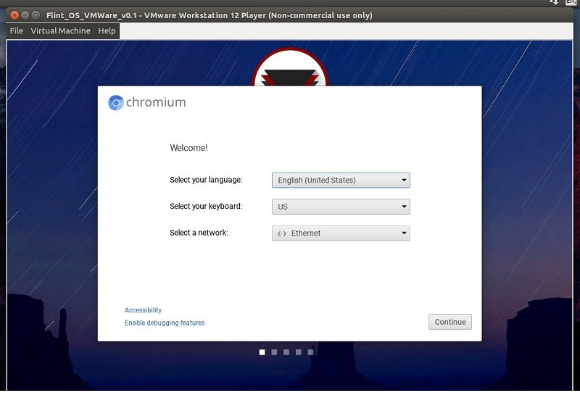Viewport: 580px width, 406px height.
Task: Open the language dropdown showing English (United States)
Action: click(341, 180)
